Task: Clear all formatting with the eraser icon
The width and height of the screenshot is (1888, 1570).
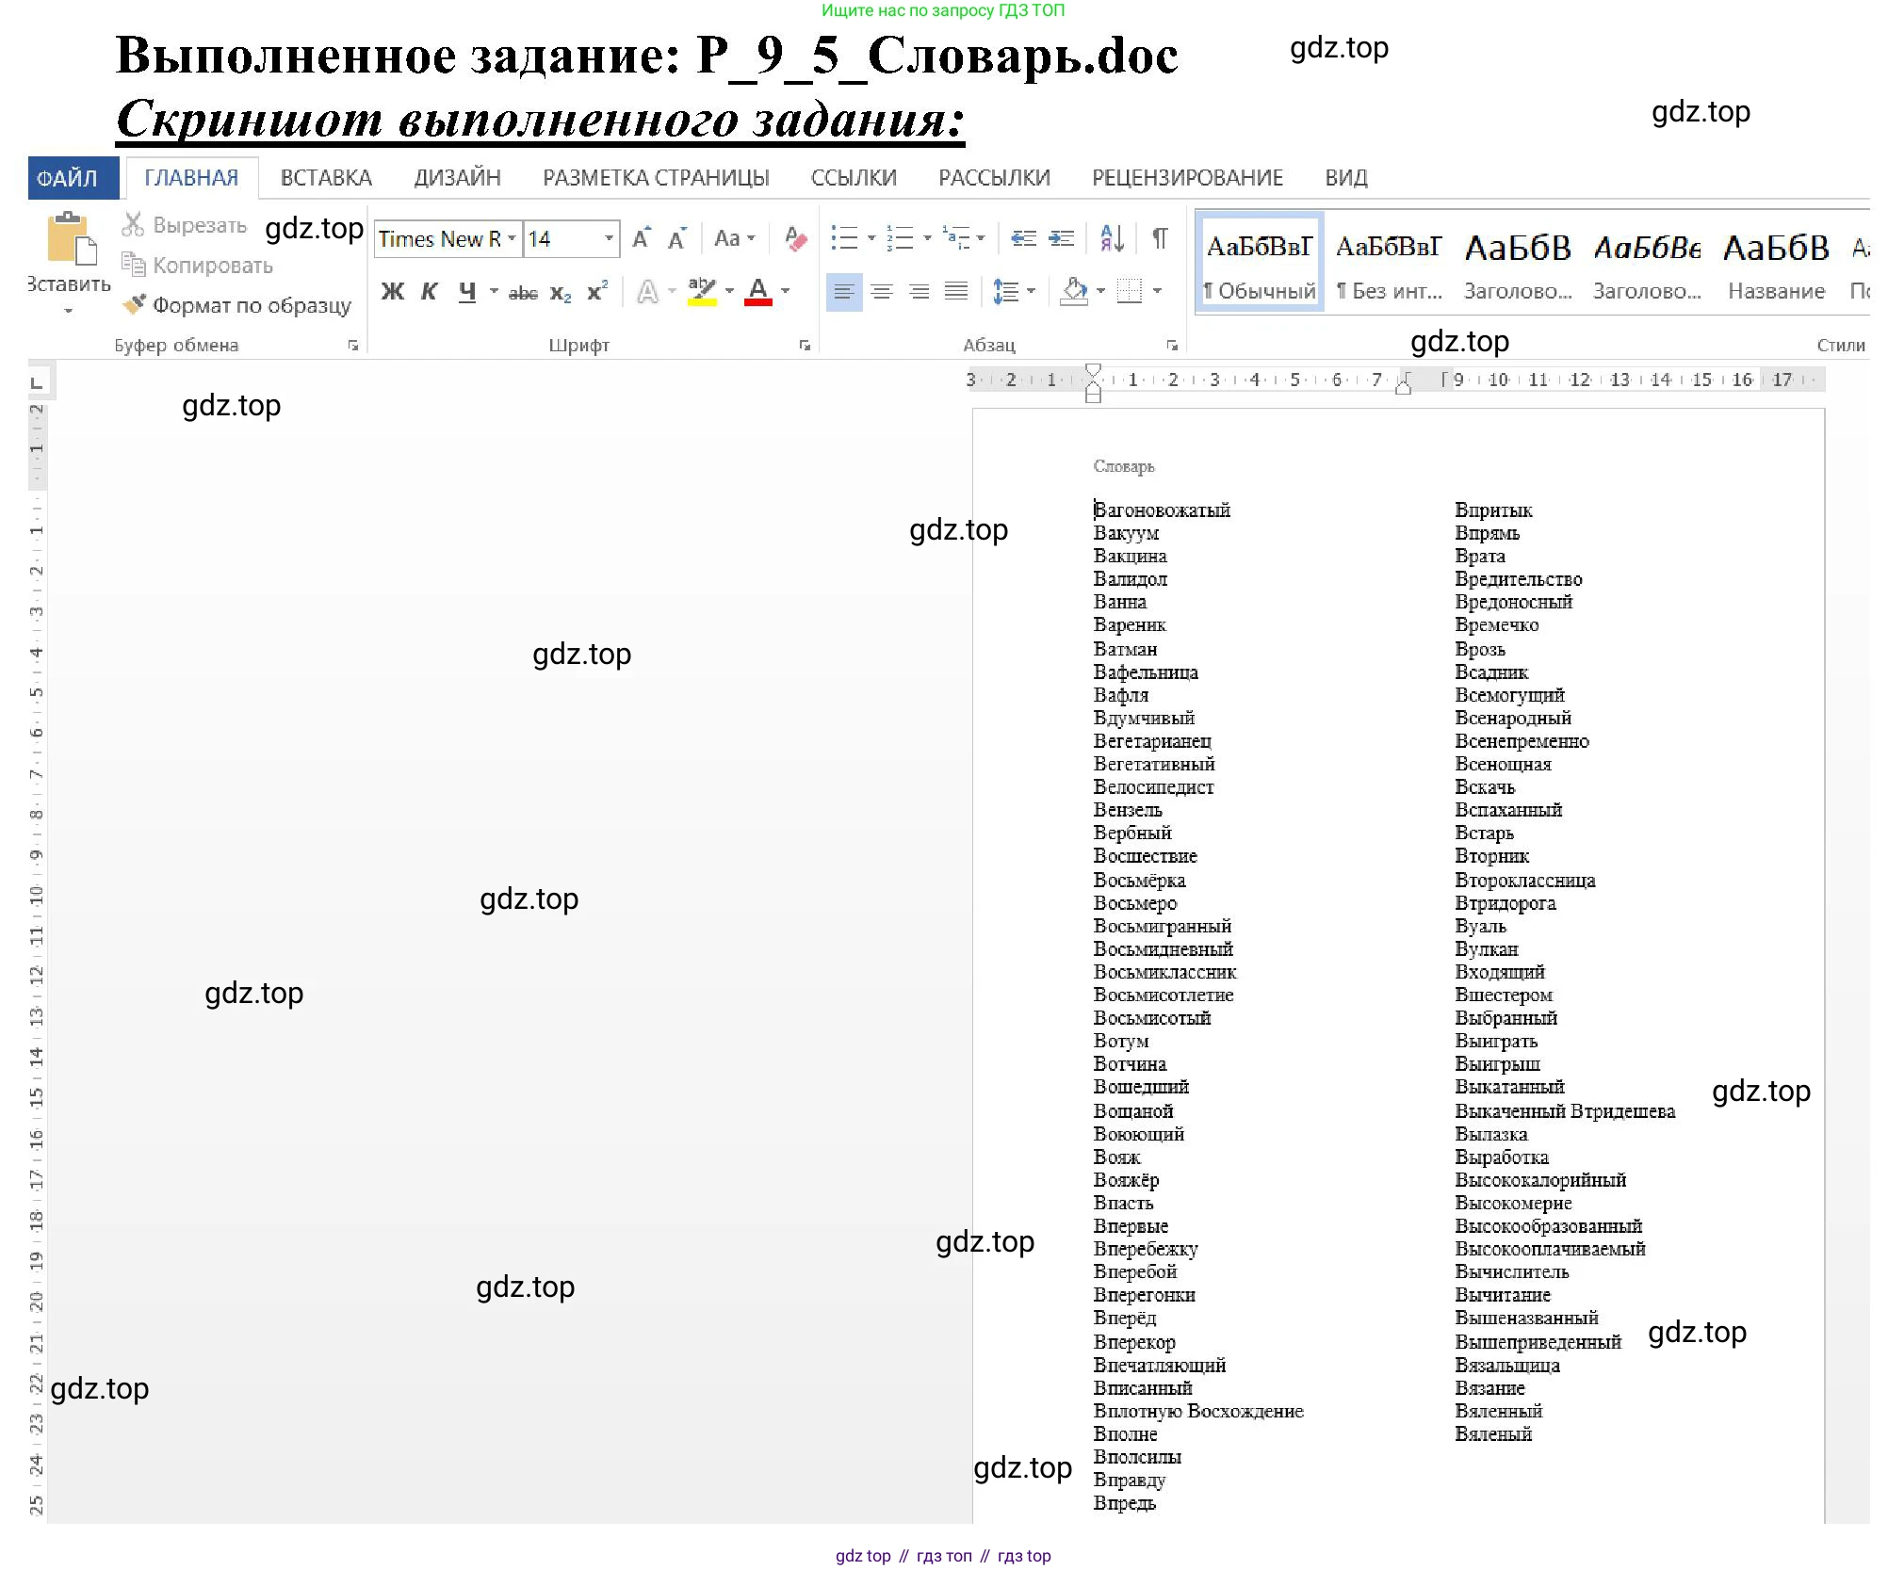Action: tap(795, 238)
